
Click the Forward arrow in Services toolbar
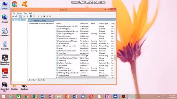tap(16, 16)
